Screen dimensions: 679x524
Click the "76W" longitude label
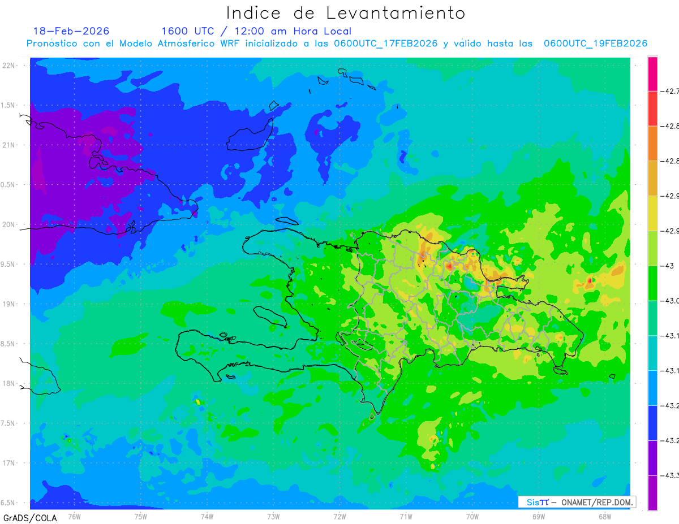pos(74,516)
